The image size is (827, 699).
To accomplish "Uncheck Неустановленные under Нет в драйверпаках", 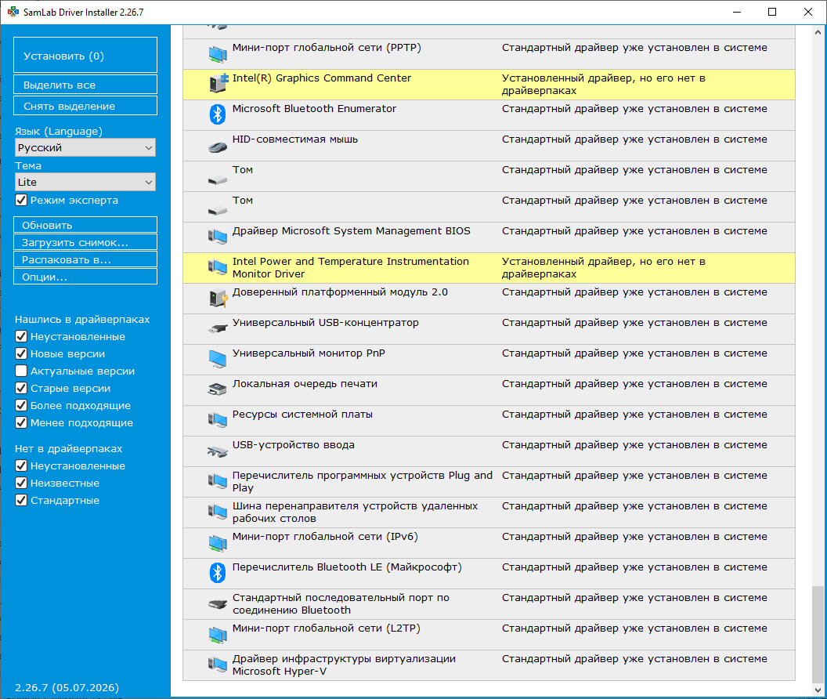I will click(x=21, y=465).
